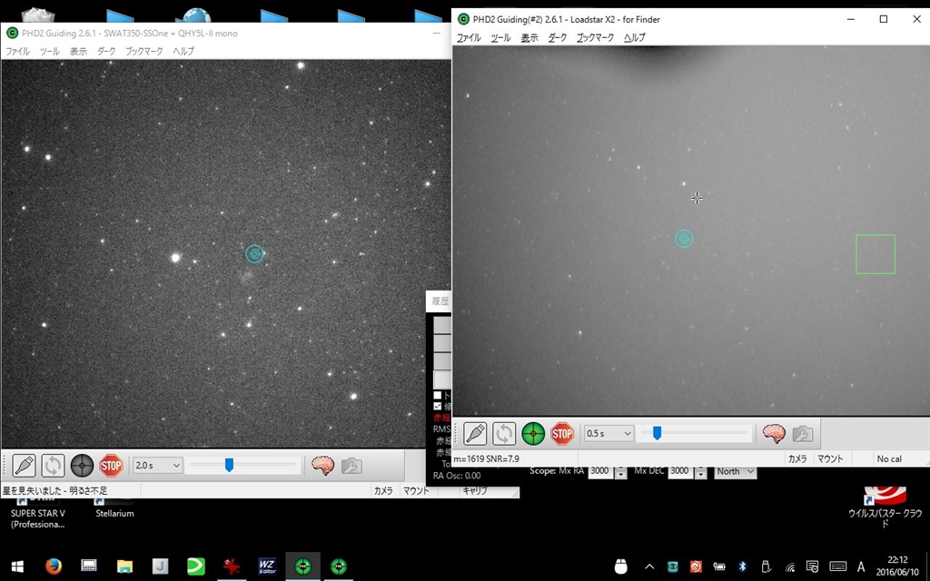
Task: Open the brain advanced settings in Loadstar window
Action: click(x=774, y=433)
